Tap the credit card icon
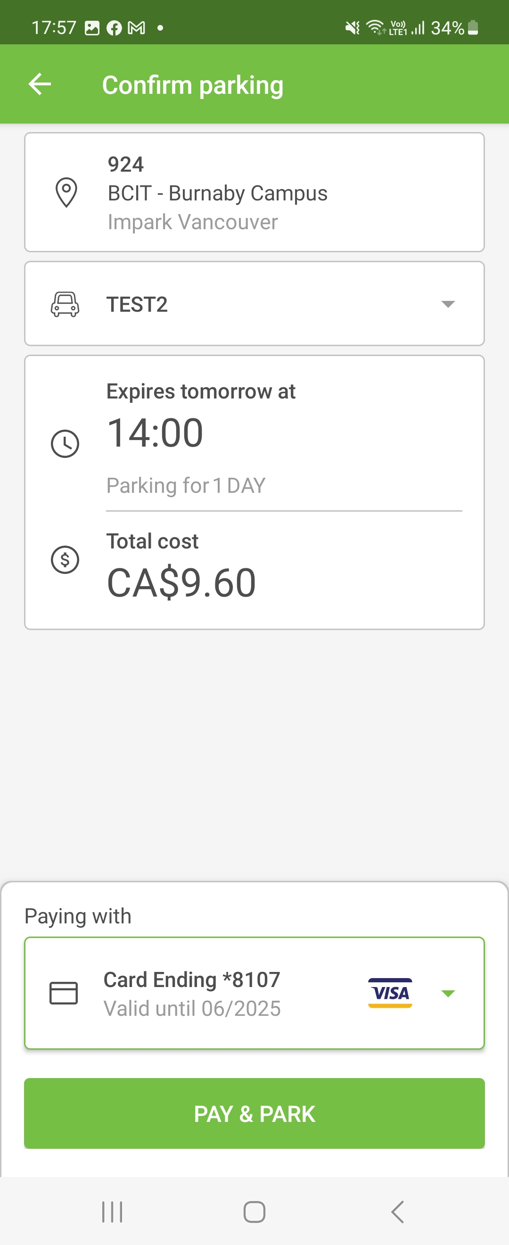This screenshot has height=1245, width=509. pyautogui.click(x=64, y=993)
